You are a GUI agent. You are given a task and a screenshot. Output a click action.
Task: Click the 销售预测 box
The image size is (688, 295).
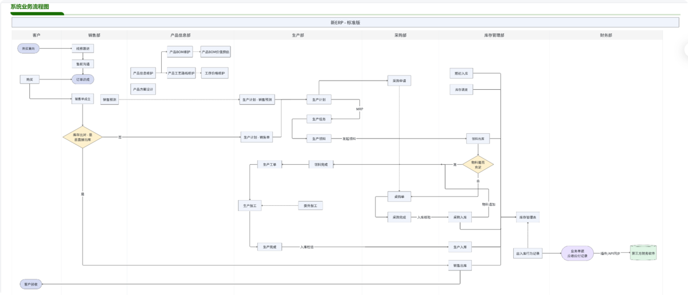click(110, 100)
